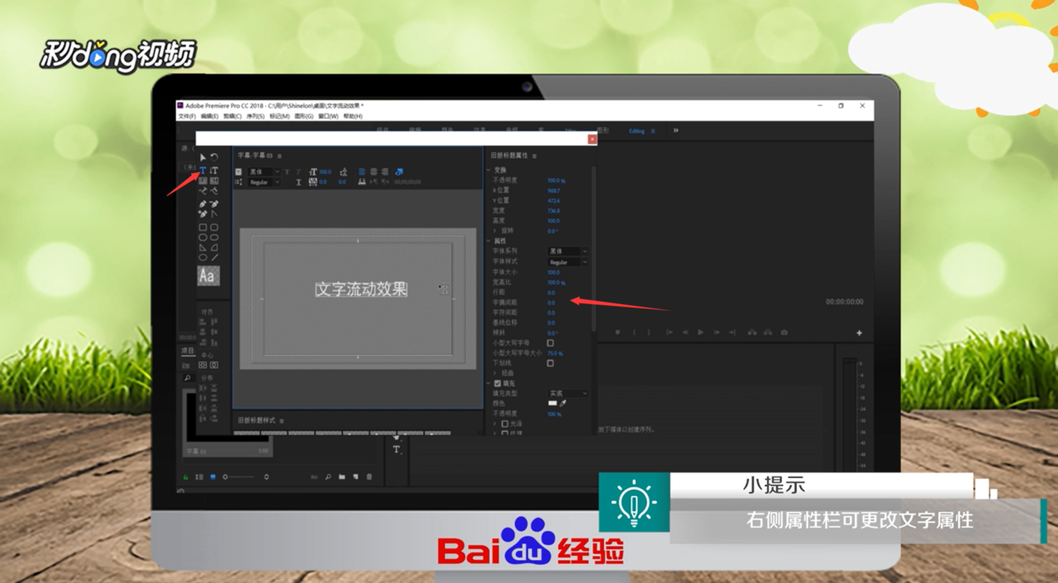Open 旧版标题样式 panel menu icon
This screenshot has width=1058, height=583.
[x=282, y=421]
